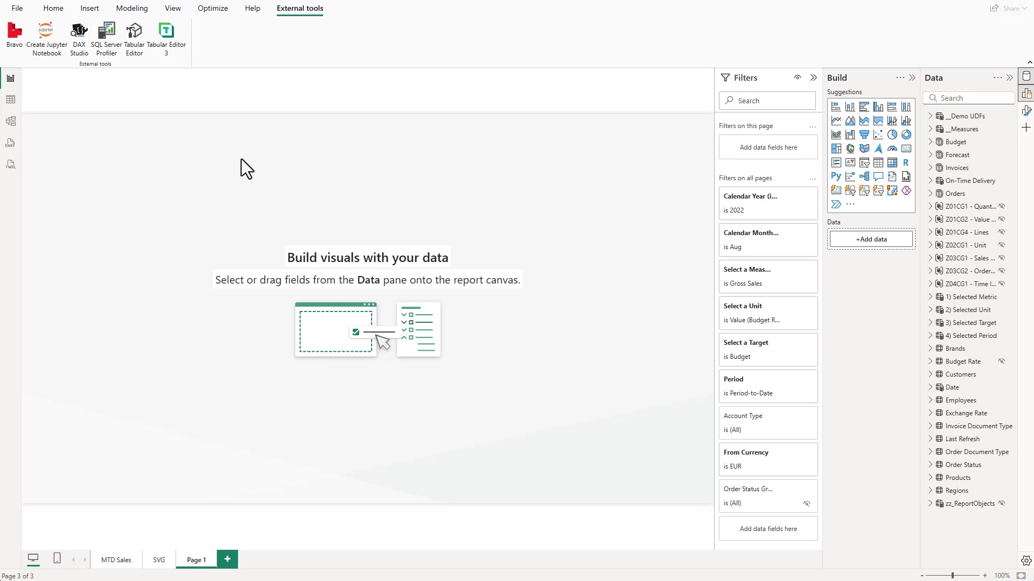Expand the Orders table
Screen dimensions: 1034x581
[930, 194]
